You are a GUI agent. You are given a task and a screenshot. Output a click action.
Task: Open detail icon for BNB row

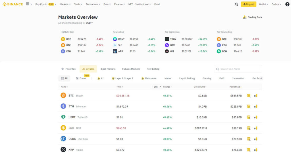(249, 128)
